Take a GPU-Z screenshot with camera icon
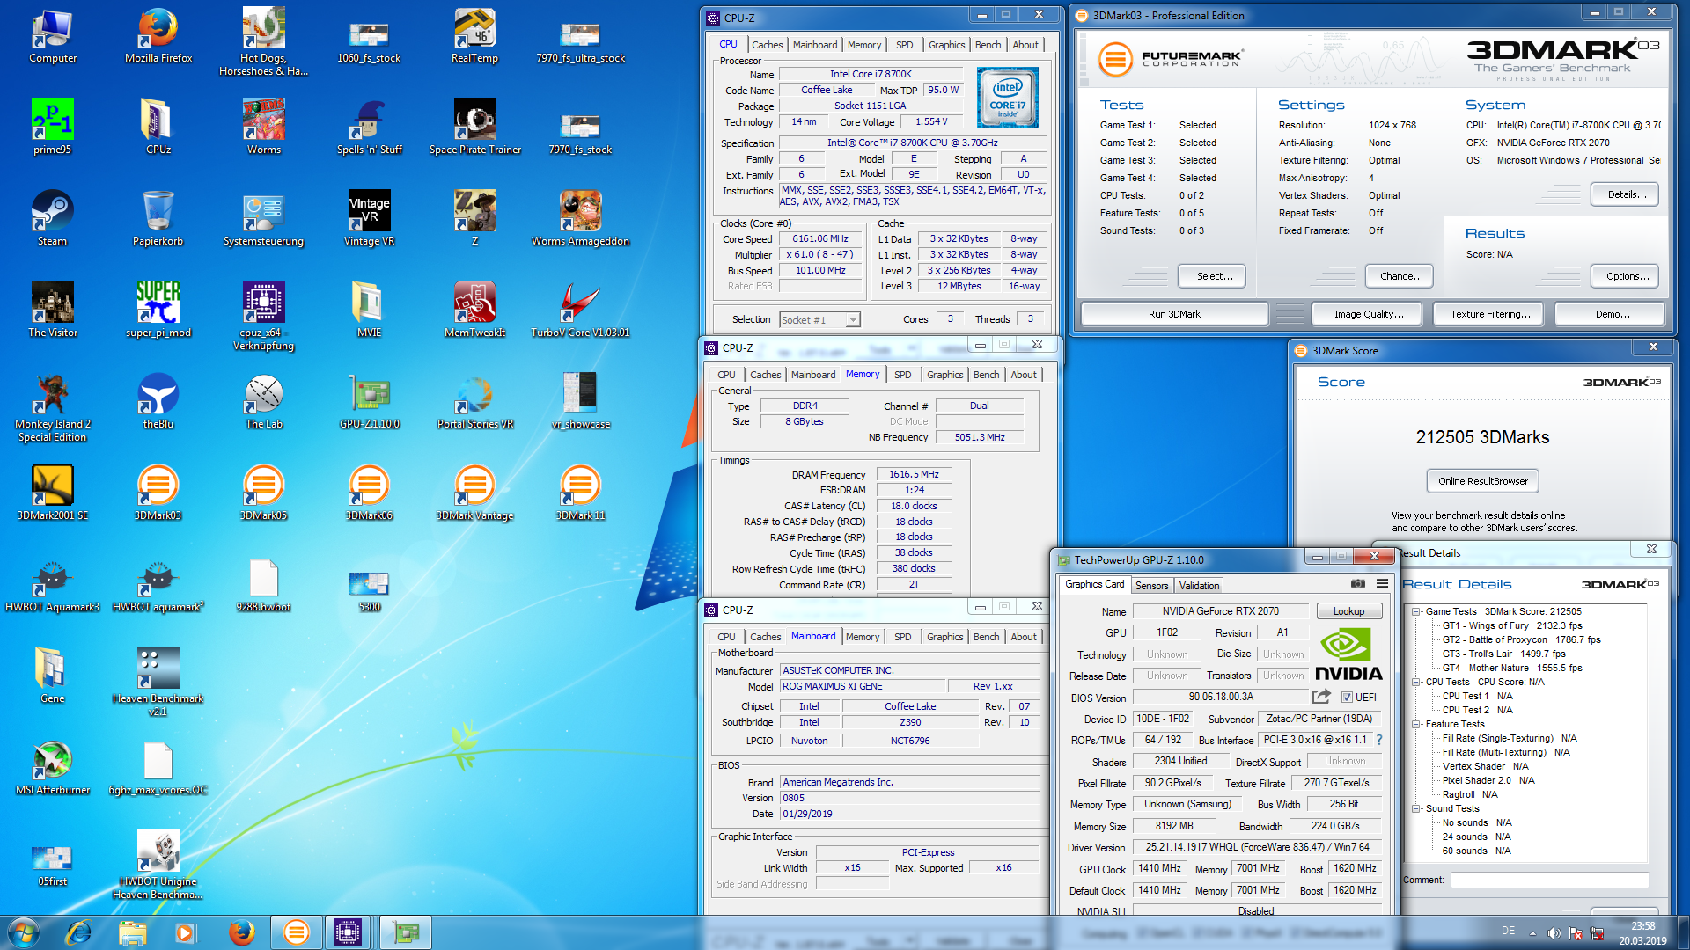Viewport: 1690px width, 950px height. (x=1357, y=584)
